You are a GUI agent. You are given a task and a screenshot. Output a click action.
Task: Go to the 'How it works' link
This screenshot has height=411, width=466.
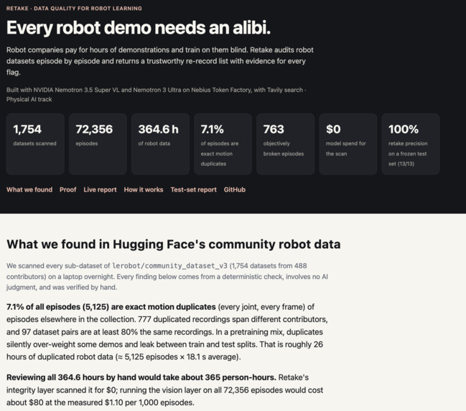pyautogui.click(x=144, y=189)
